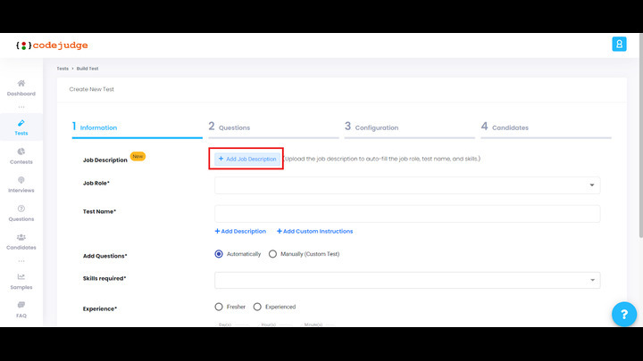Open Questions via the sidebar question-mark icon
Image resolution: width=643 pixels, height=361 pixels.
tap(21, 209)
